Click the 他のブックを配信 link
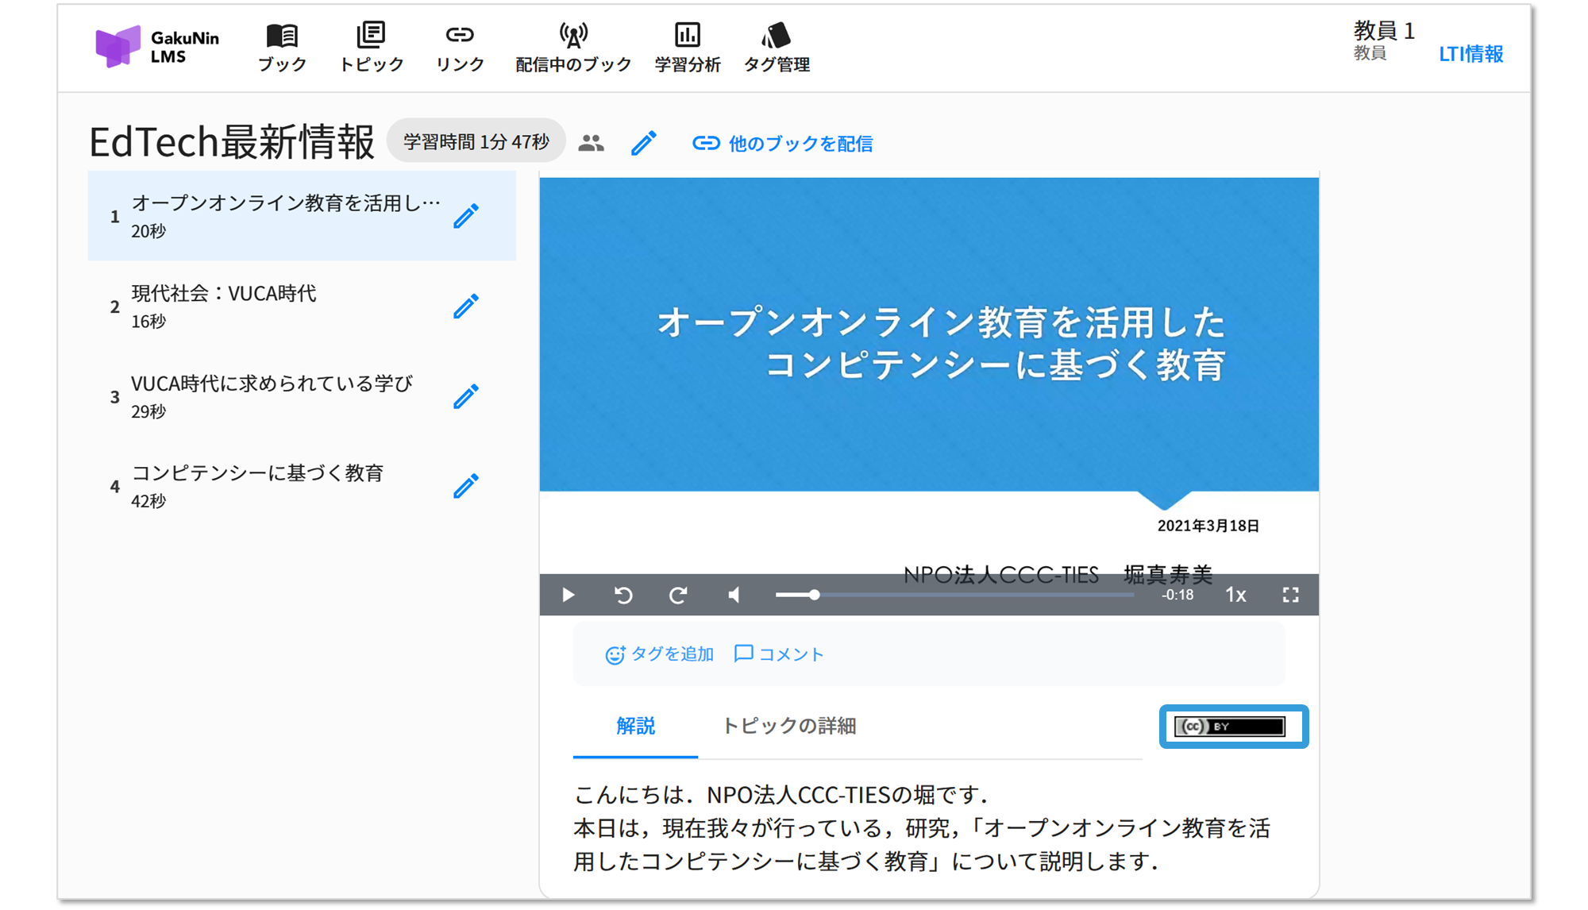This screenshot has height=910, width=1588. pyautogui.click(x=783, y=144)
